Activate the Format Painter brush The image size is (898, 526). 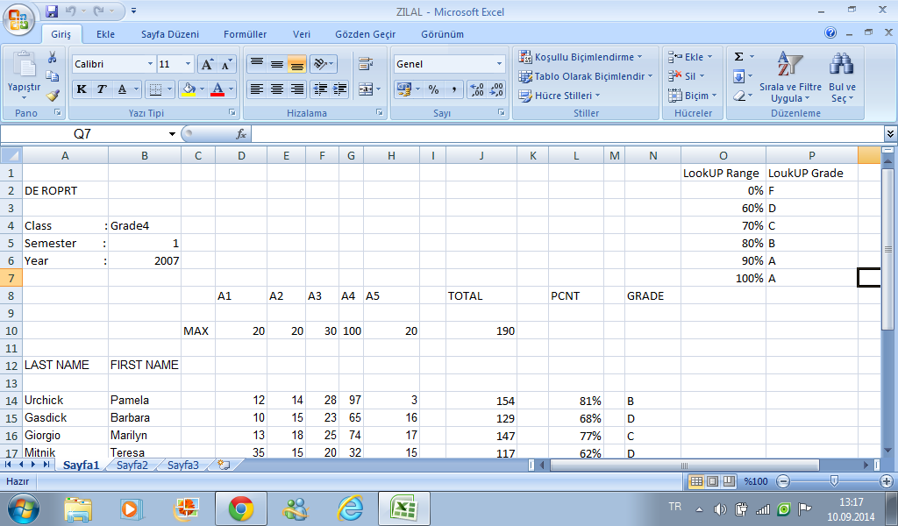click(x=53, y=95)
